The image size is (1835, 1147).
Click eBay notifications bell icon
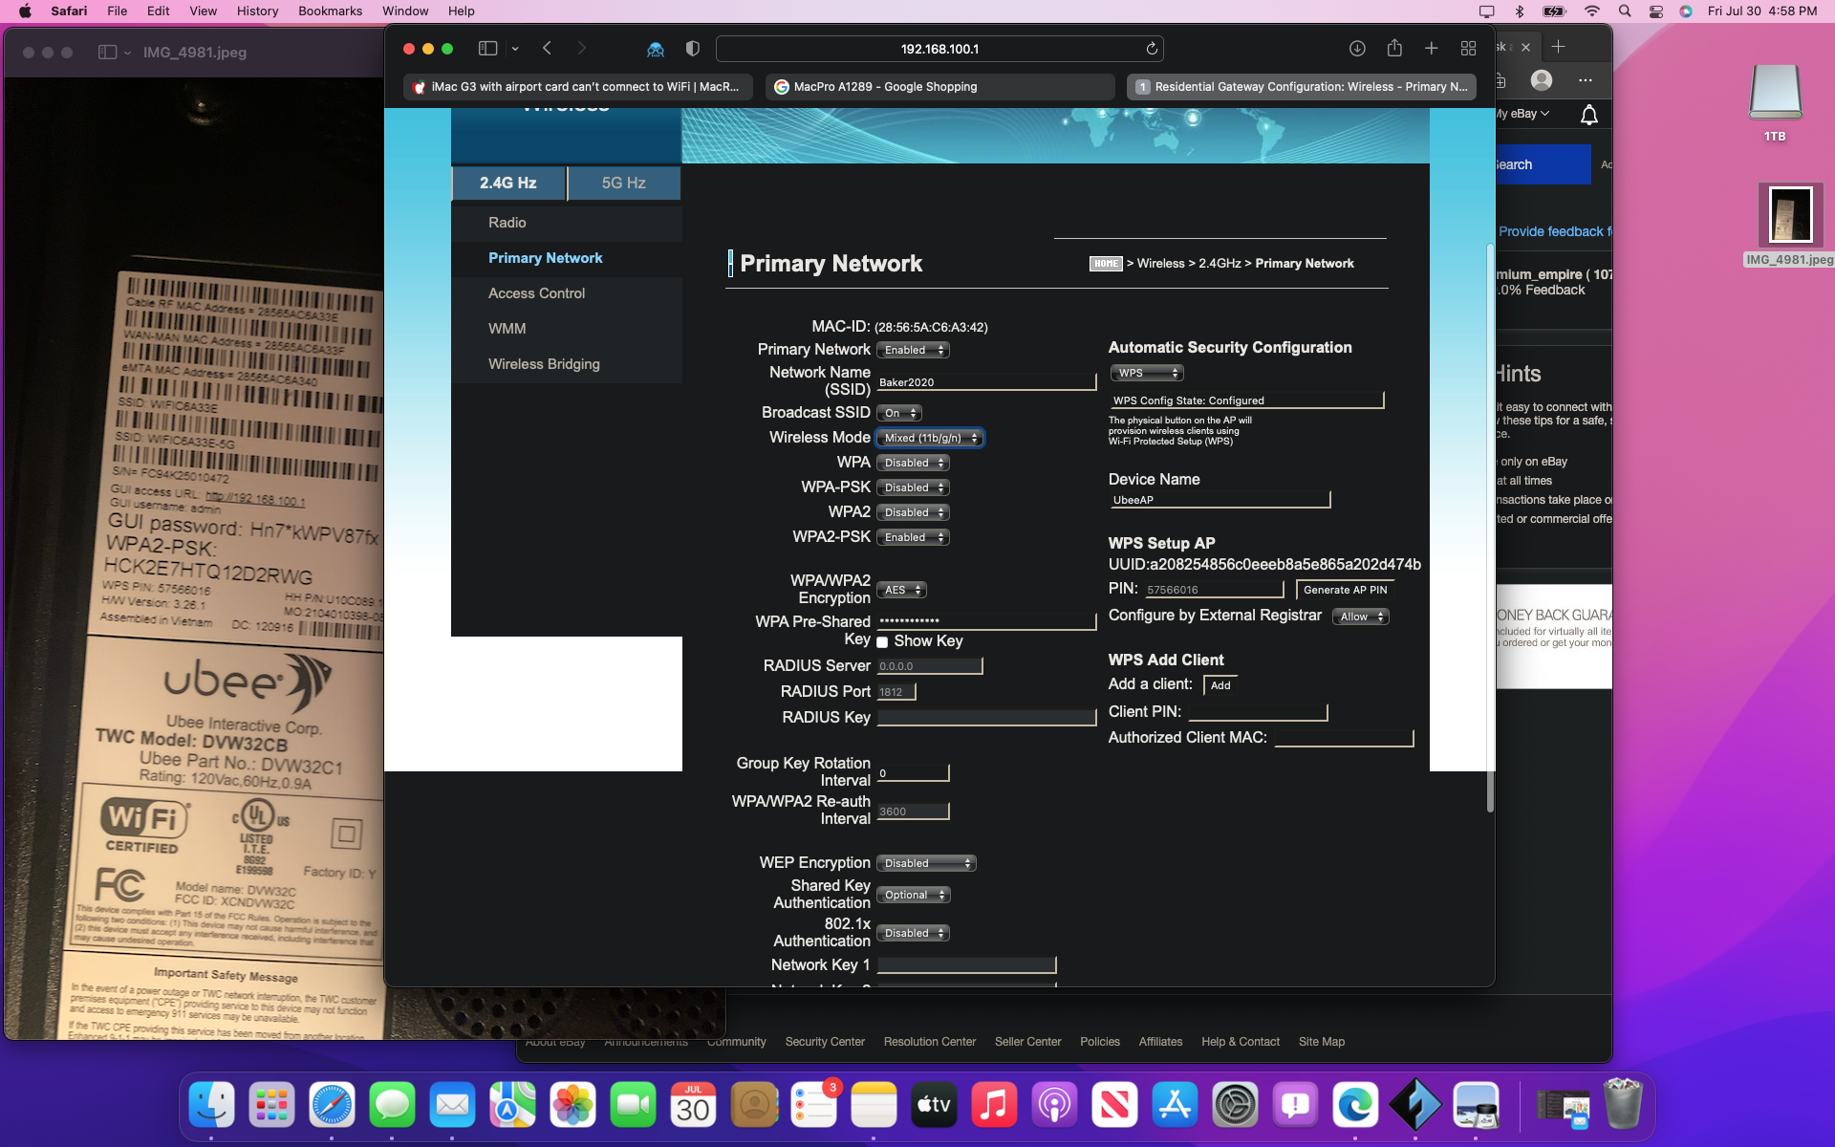pyautogui.click(x=1588, y=115)
